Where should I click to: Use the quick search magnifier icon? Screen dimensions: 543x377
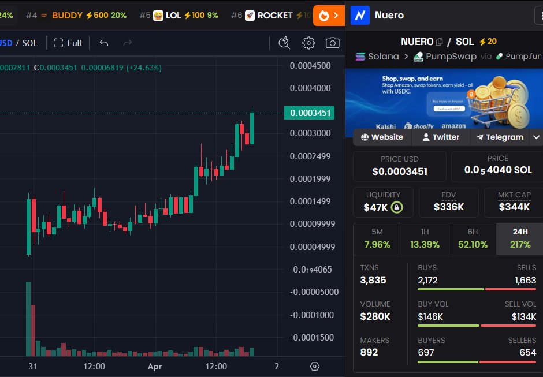(x=284, y=43)
